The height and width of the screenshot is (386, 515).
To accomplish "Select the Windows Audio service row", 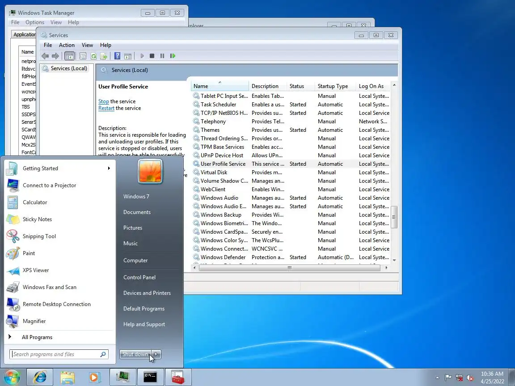I will pyautogui.click(x=291, y=198).
